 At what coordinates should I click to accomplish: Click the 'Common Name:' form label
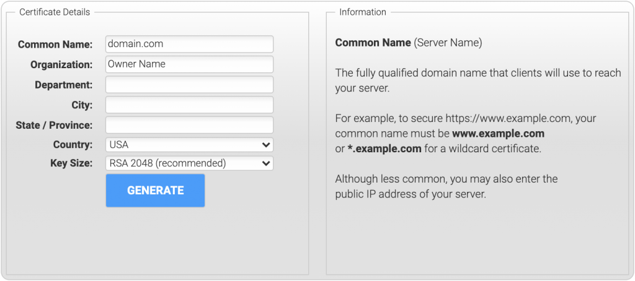[x=55, y=45]
